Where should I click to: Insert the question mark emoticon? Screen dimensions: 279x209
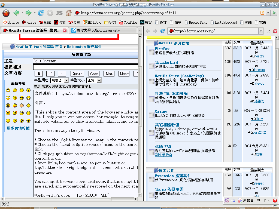pyautogui.click(x=15, y=121)
